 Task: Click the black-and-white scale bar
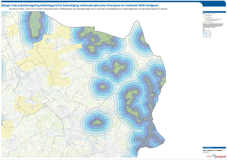pyautogui.click(x=212, y=150)
